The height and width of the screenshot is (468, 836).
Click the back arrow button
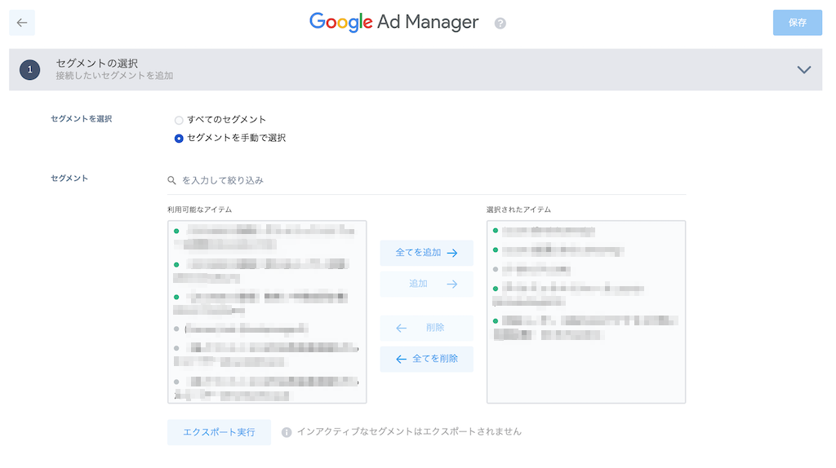point(22,23)
